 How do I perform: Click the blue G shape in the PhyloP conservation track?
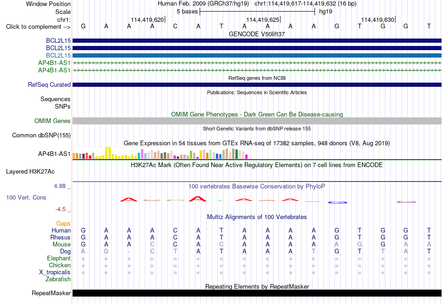click(337, 202)
